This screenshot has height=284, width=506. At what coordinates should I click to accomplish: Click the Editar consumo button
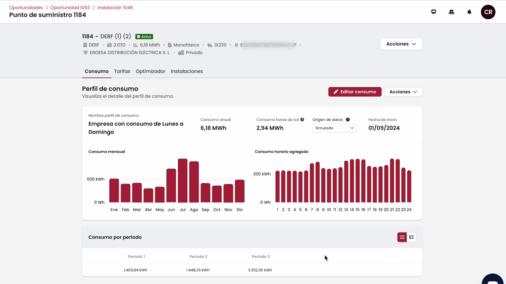355,92
